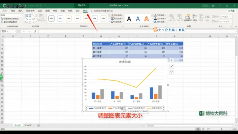238x134 pixels.
Task: Select legend entry 销售总量/万
Action: 154,108
